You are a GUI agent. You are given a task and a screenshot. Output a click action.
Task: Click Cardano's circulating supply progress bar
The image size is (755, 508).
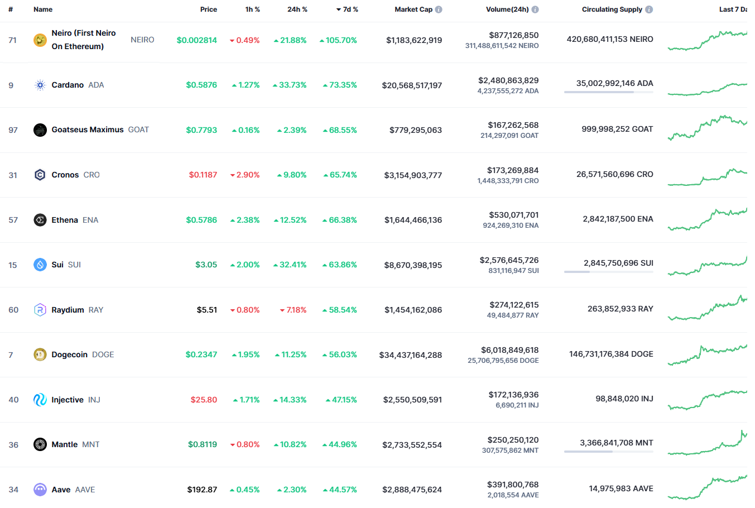609,92
